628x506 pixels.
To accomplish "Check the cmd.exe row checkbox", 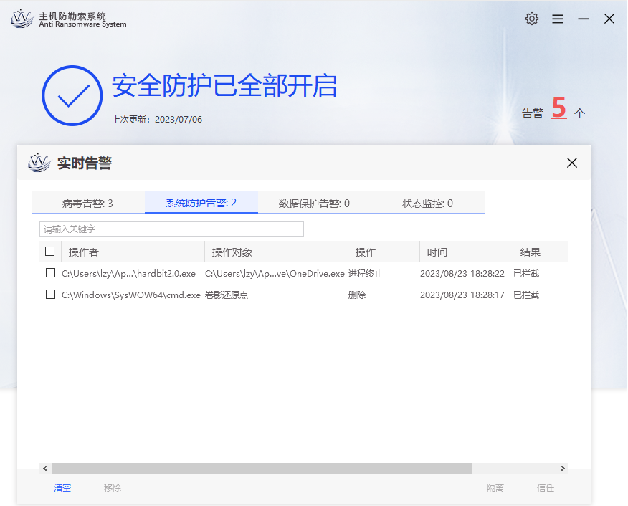I will 50,295.
